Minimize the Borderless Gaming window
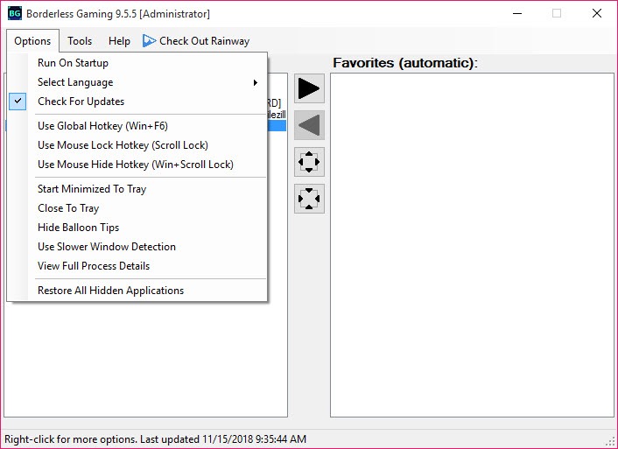Screen dimensions: 618x449 (517, 13)
